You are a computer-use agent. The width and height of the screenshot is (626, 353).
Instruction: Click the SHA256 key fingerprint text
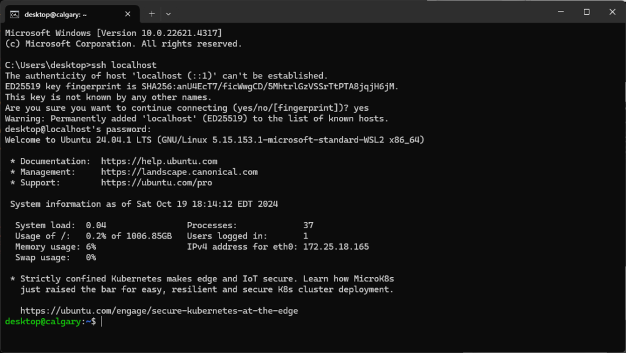pos(270,87)
